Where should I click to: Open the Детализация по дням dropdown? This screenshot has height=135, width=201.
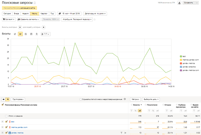pyautogui.click(x=95, y=14)
